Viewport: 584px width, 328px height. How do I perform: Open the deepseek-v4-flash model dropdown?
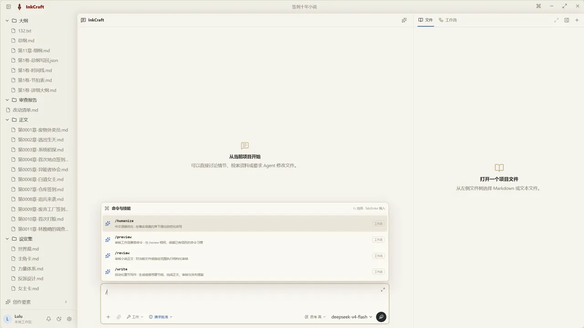coord(352,317)
